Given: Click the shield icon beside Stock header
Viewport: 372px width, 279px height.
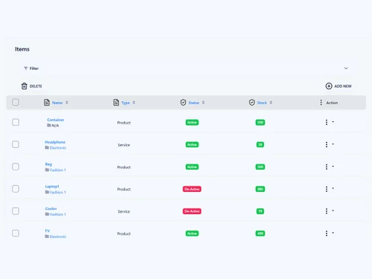Looking at the screenshot, I should pyautogui.click(x=251, y=102).
